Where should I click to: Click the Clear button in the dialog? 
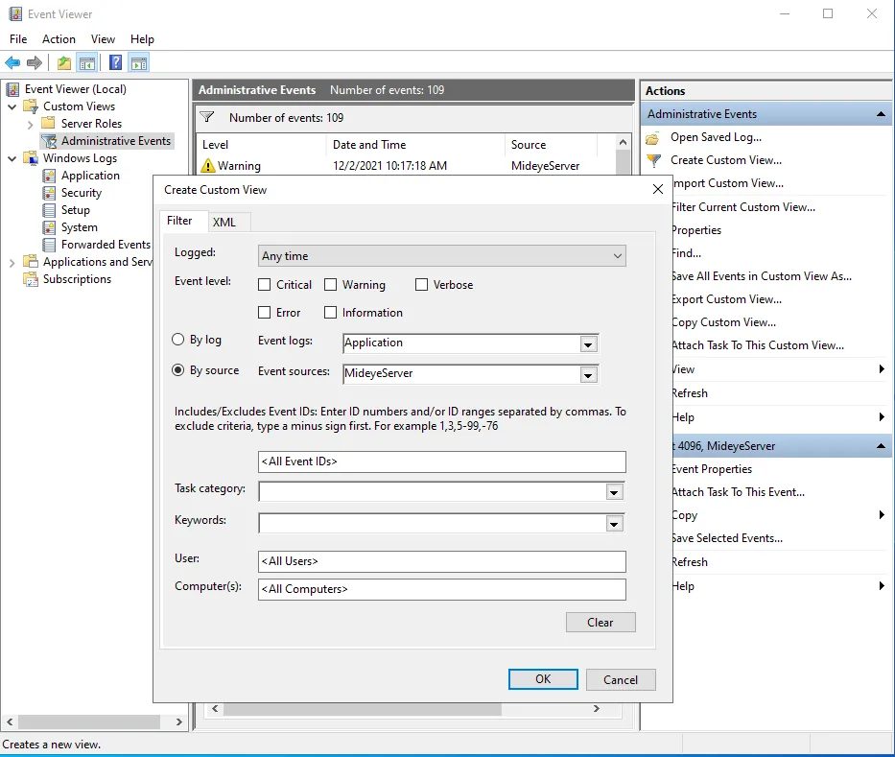[x=601, y=622]
